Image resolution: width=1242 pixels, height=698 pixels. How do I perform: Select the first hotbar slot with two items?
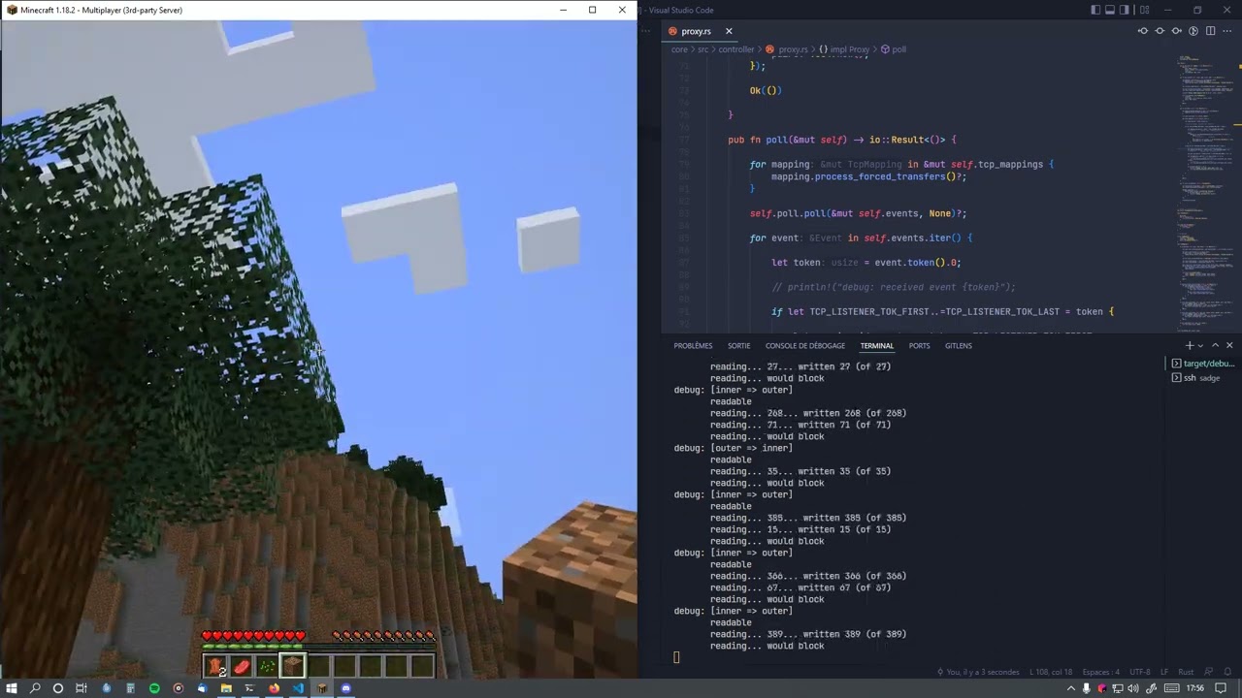pyautogui.click(x=215, y=666)
